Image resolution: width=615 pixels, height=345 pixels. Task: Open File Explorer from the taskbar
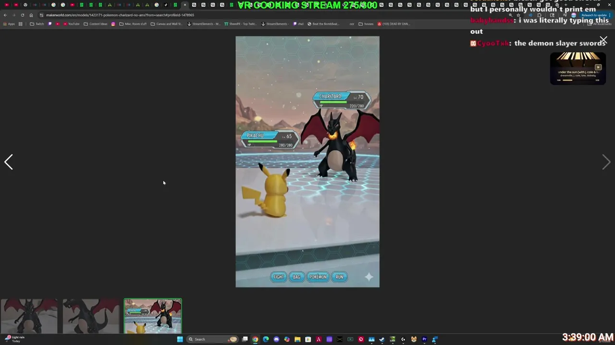297,339
